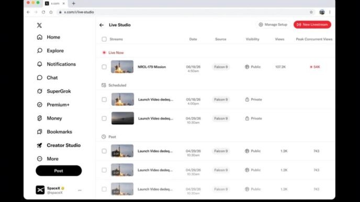Go back using the Live Studio arrow
Viewport: 360px width, 202px height.
coord(102,25)
